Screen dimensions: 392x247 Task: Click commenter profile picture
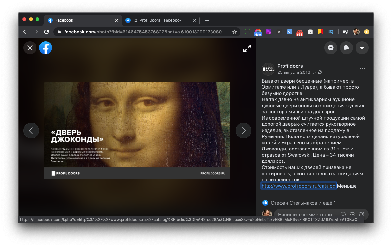click(268, 213)
